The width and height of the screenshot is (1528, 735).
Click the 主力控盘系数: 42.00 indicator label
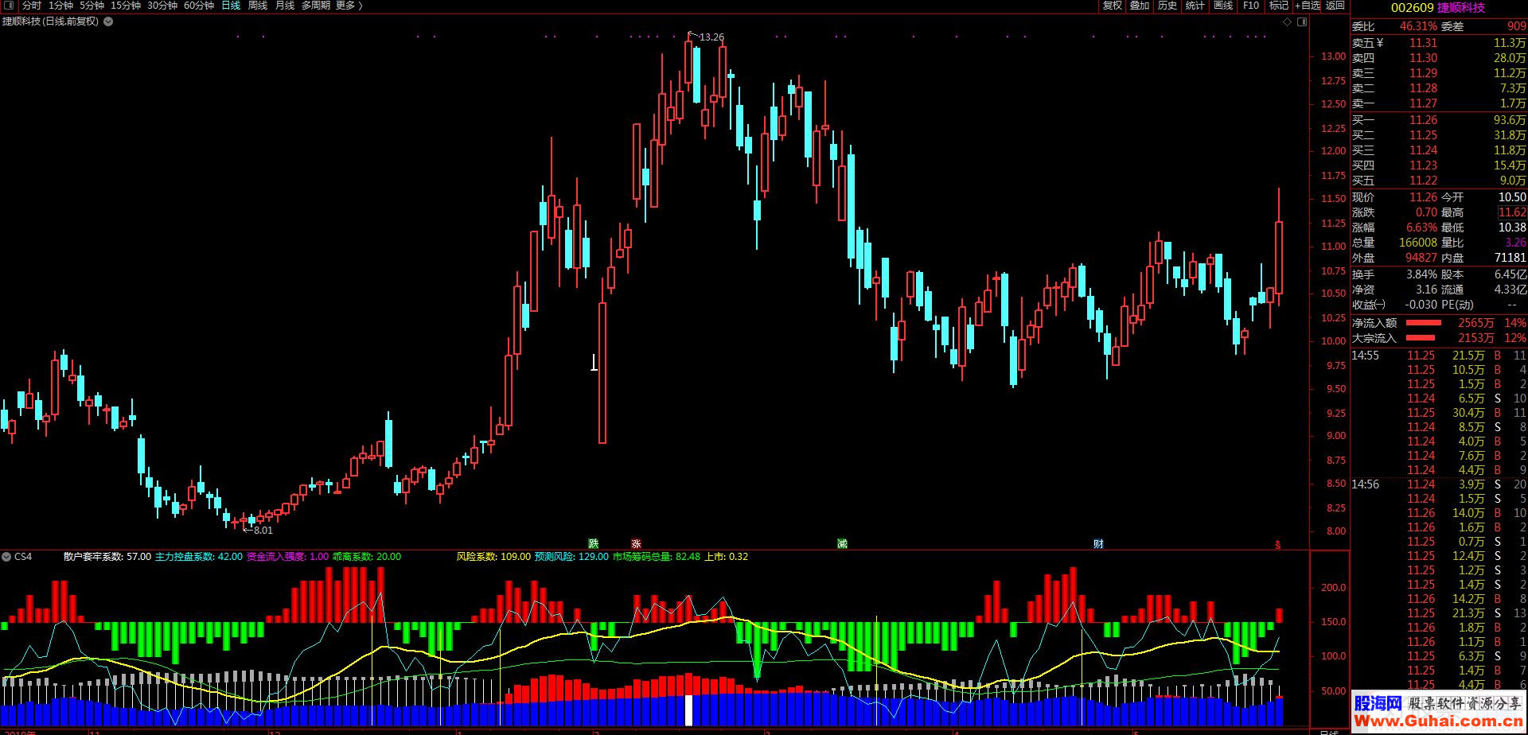point(199,557)
